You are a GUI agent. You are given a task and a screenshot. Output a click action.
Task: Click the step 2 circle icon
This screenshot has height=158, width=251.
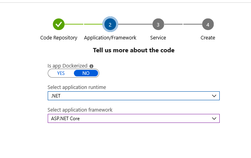pyautogui.click(x=110, y=25)
